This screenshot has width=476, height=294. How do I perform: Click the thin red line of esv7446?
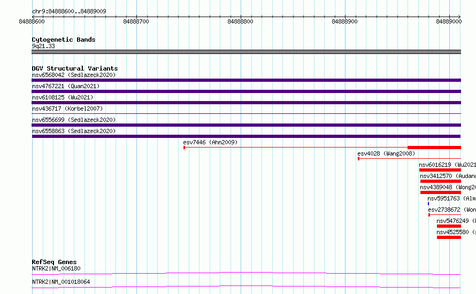296,148
